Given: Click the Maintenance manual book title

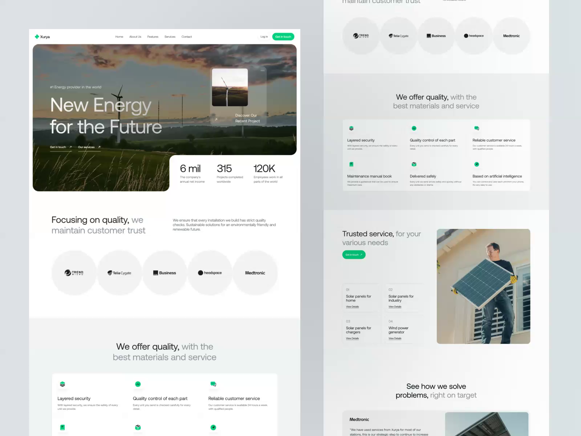Looking at the screenshot, I should [x=369, y=176].
